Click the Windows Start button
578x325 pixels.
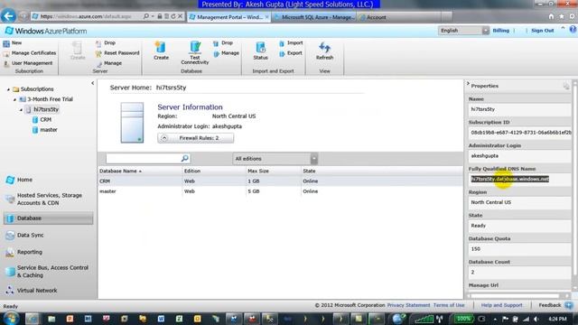11,319
